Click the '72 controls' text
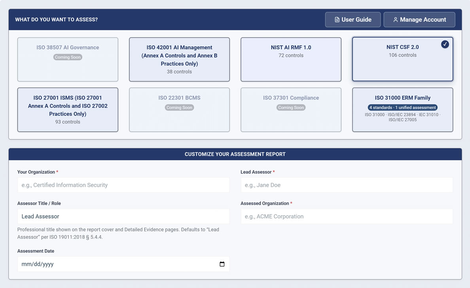 click(x=291, y=55)
